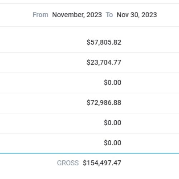Viewport: 179px width, 179px height.
Task: Open the To date picker showing Nov 30, 2023
Action: 137,15
